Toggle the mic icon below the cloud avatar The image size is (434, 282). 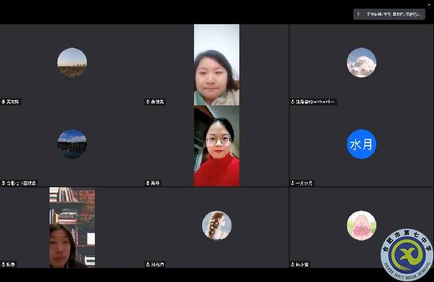[292, 102]
